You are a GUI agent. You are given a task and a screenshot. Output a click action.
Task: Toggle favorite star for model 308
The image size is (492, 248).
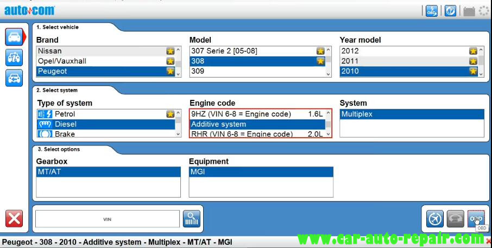pyautogui.click(x=320, y=61)
